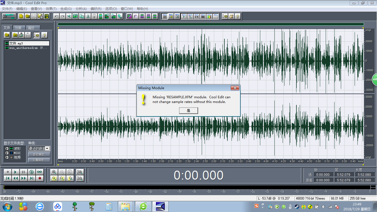377x212 pixels.
Task: Start playback with the Play button
Action: click(x=16, y=172)
